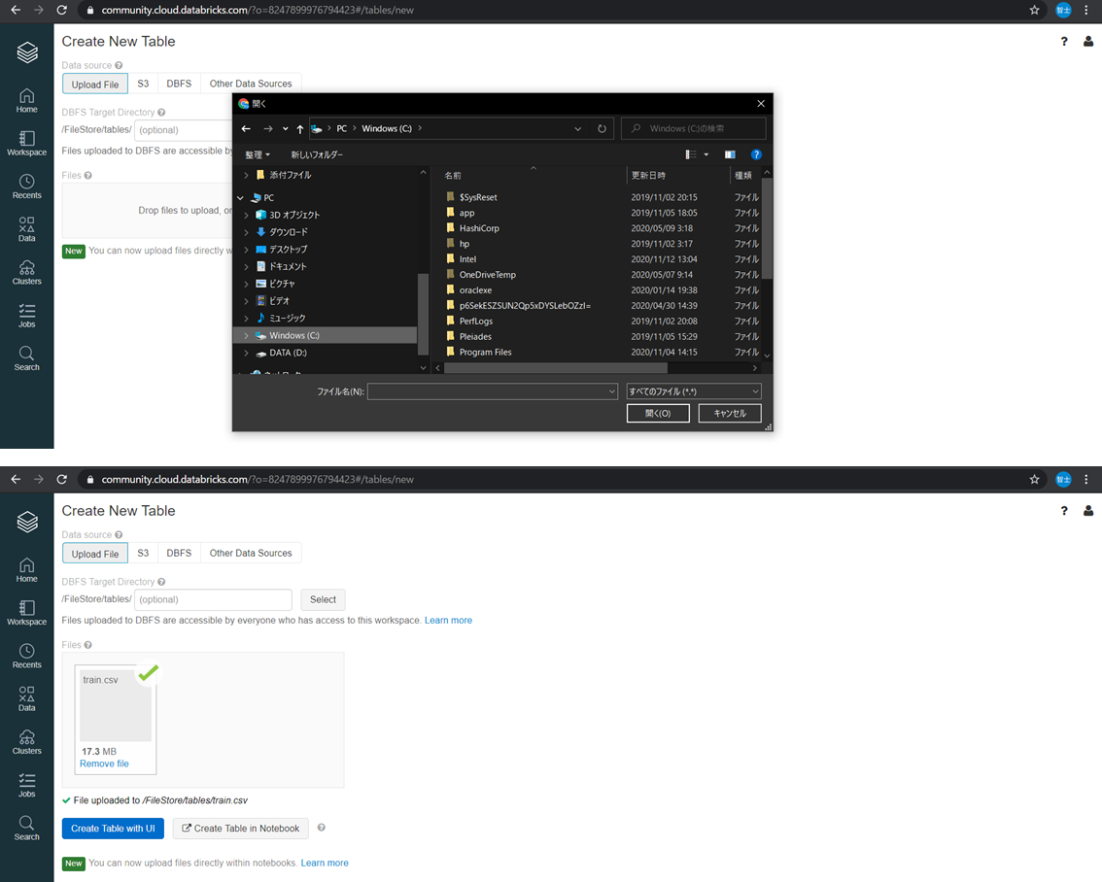The width and height of the screenshot is (1102, 882).
Task: Open Home in the sidebar beside the train.csv page
Action: (x=26, y=570)
